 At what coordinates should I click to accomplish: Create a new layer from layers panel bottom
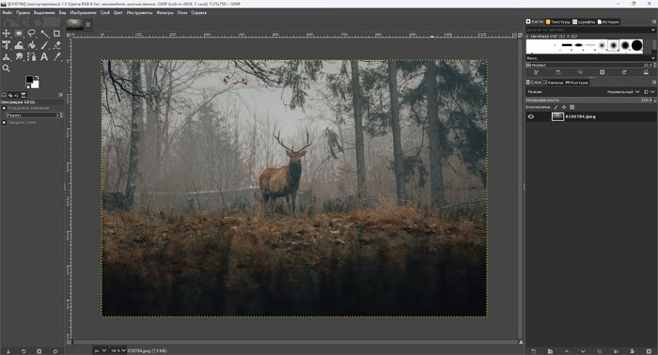point(534,351)
